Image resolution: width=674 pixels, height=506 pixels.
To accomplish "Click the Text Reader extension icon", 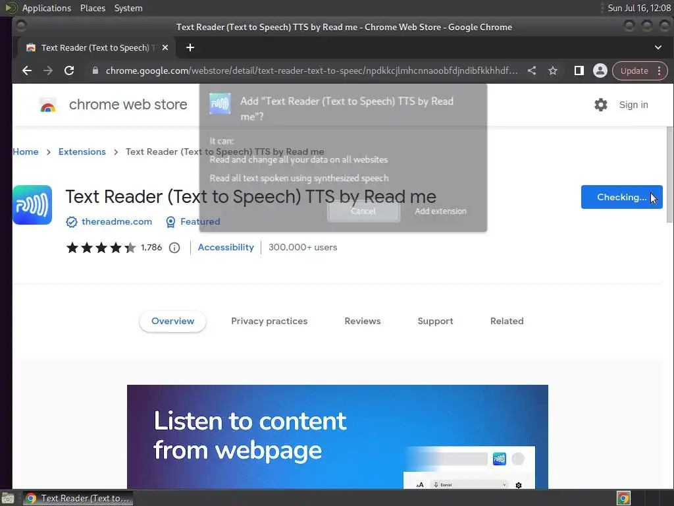I will click(x=32, y=205).
